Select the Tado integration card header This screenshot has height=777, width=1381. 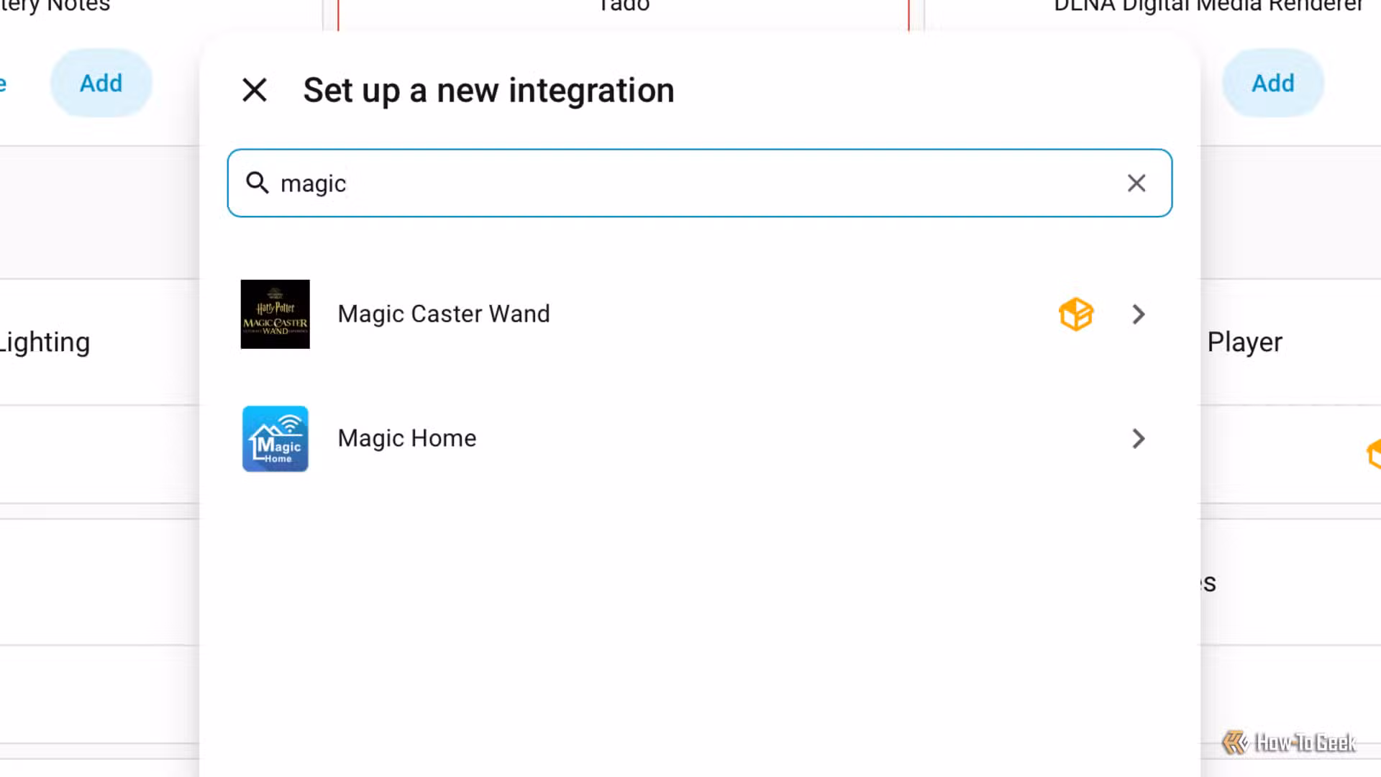pyautogui.click(x=624, y=6)
